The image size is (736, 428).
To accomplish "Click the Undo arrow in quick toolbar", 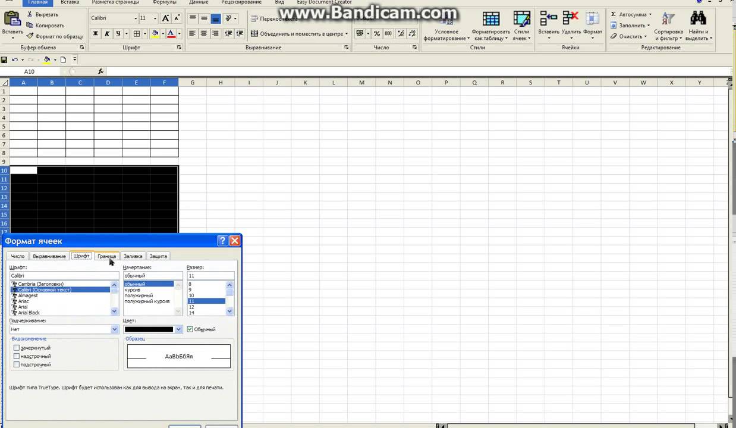I will pos(15,59).
